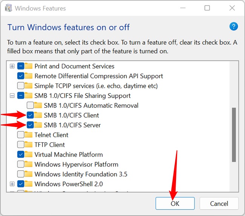Select the SMB 1.0/CIFS Server label
Screen dimensions: 245x216
[72, 125]
